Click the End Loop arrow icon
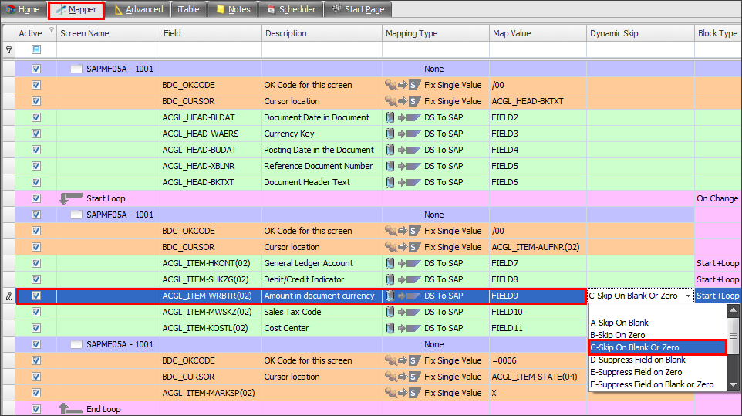 (71, 408)
